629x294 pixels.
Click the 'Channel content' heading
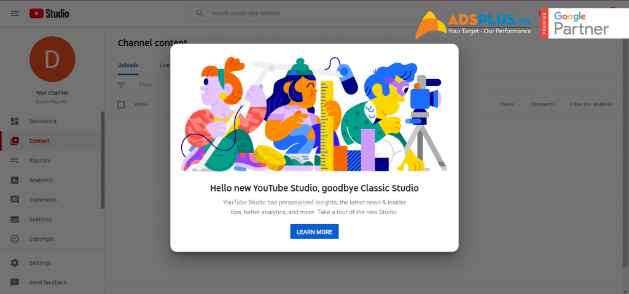(152, 43)
